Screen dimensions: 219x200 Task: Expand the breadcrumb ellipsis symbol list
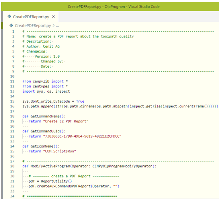tap(57, 26)
